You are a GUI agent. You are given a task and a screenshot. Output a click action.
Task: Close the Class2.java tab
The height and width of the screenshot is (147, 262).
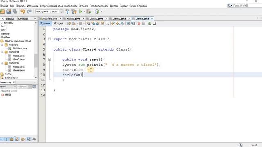[106, 18]
